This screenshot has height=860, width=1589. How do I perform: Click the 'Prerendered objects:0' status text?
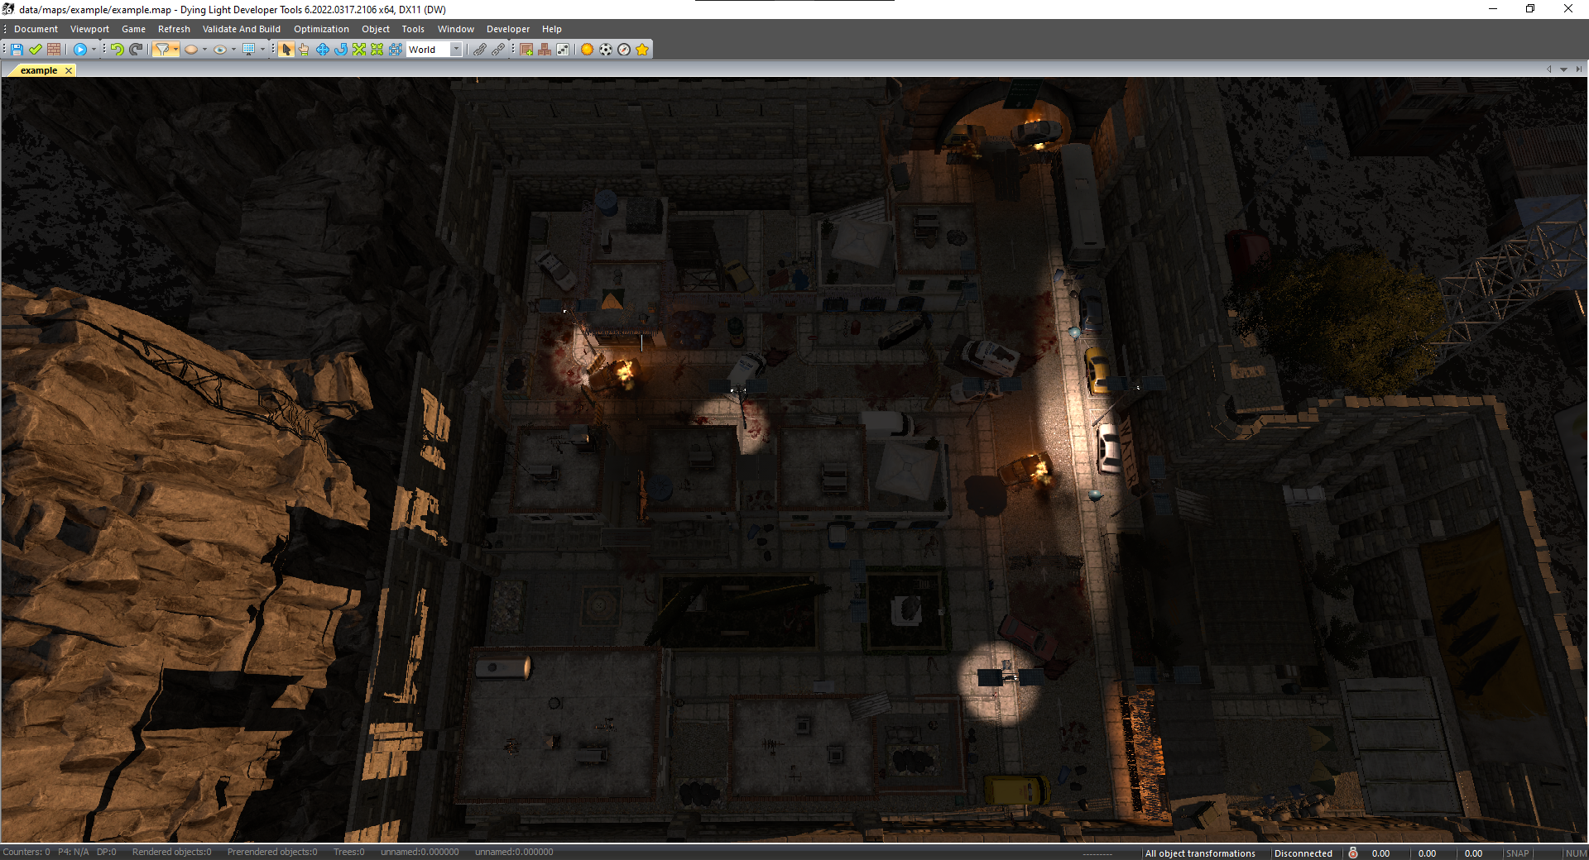point(272,852)
